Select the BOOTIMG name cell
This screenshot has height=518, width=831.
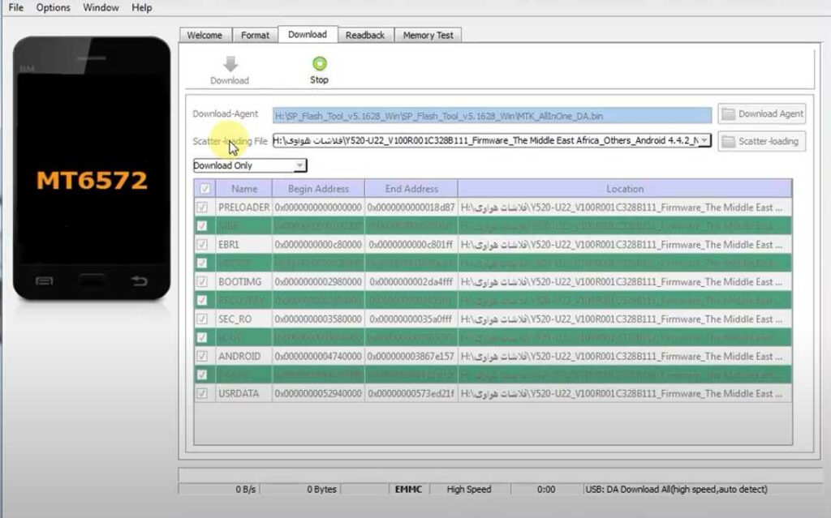243,281
